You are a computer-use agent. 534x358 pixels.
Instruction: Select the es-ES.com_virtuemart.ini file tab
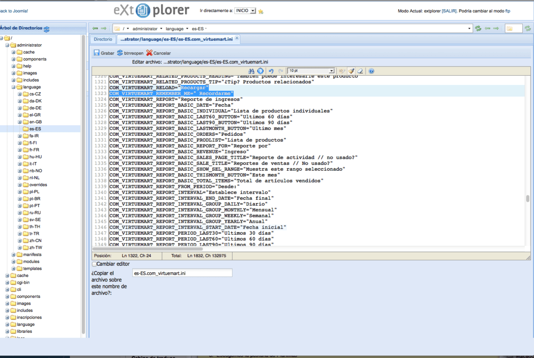pyautogui.click(x=176, y=39)
